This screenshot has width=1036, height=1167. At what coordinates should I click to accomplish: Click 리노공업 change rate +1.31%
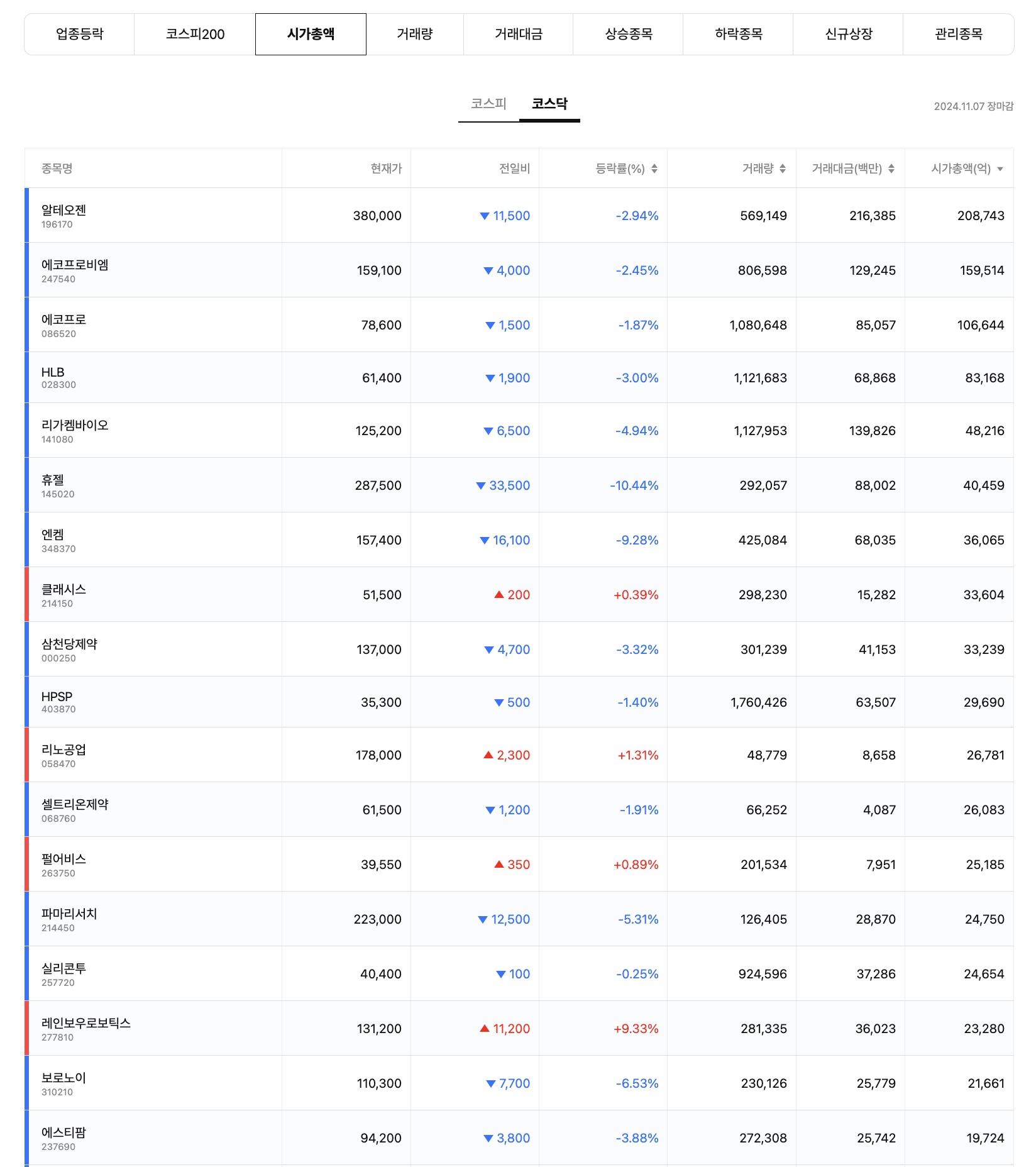pos(638,755)
